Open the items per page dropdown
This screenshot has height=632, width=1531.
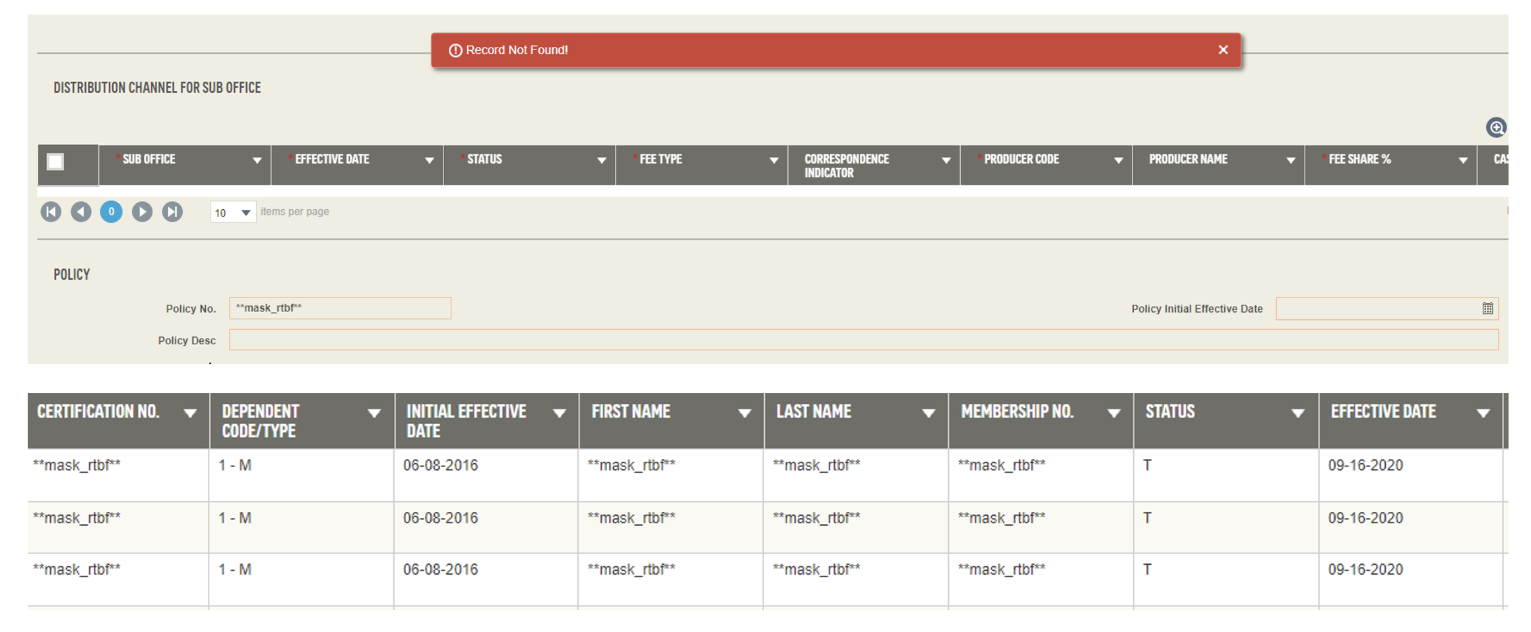245,212
